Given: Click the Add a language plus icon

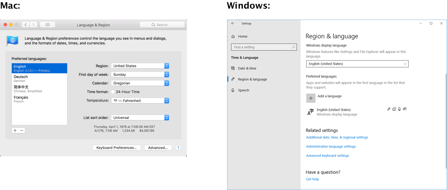Looking at the screenshot, I should 311,98.
